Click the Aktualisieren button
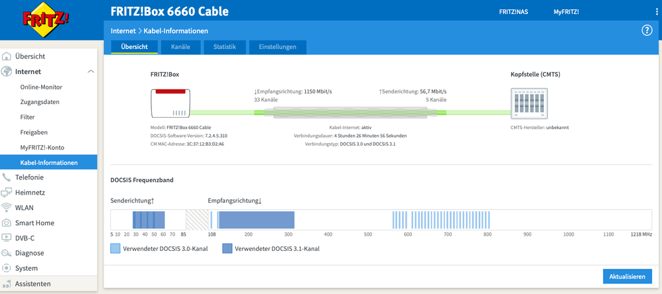 point(627,277)
